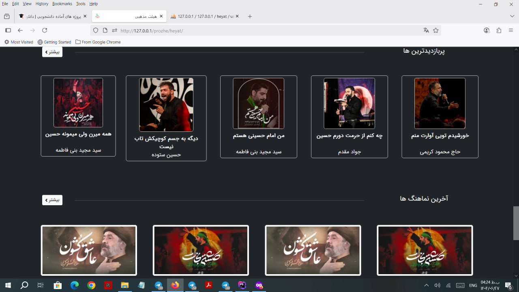Screen dimensions: 519x292
Task: Open the new tab plus button
Action: (x=250, y=16)
